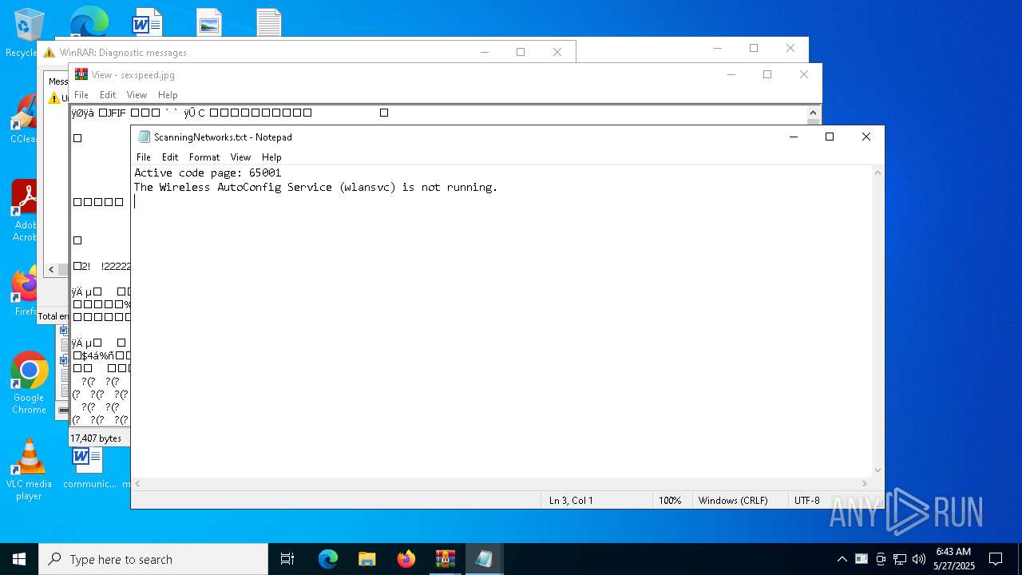Switch to Notepad from taskbar

pos(484,559)
